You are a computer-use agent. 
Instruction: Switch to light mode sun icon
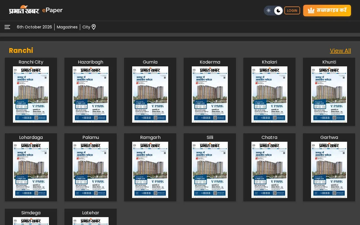pos(269,11)
